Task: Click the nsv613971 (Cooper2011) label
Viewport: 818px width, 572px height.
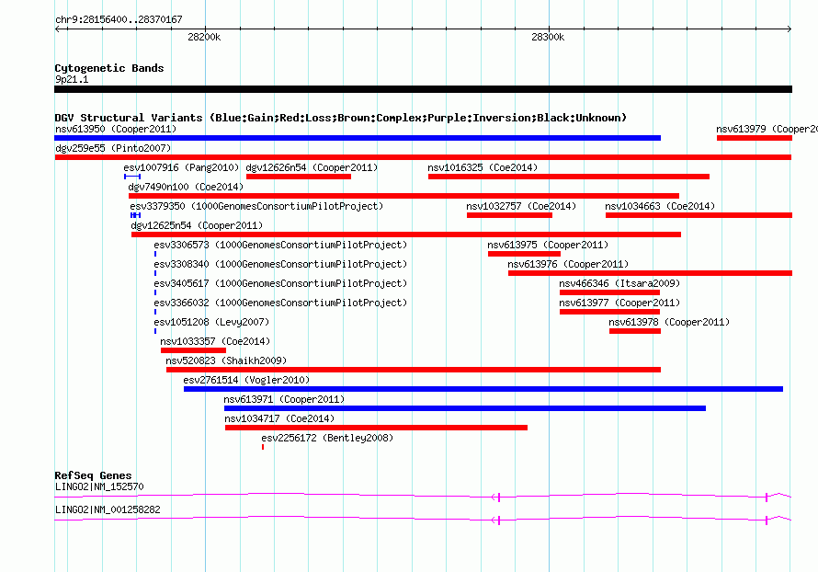Action: [x=284, y=399]
